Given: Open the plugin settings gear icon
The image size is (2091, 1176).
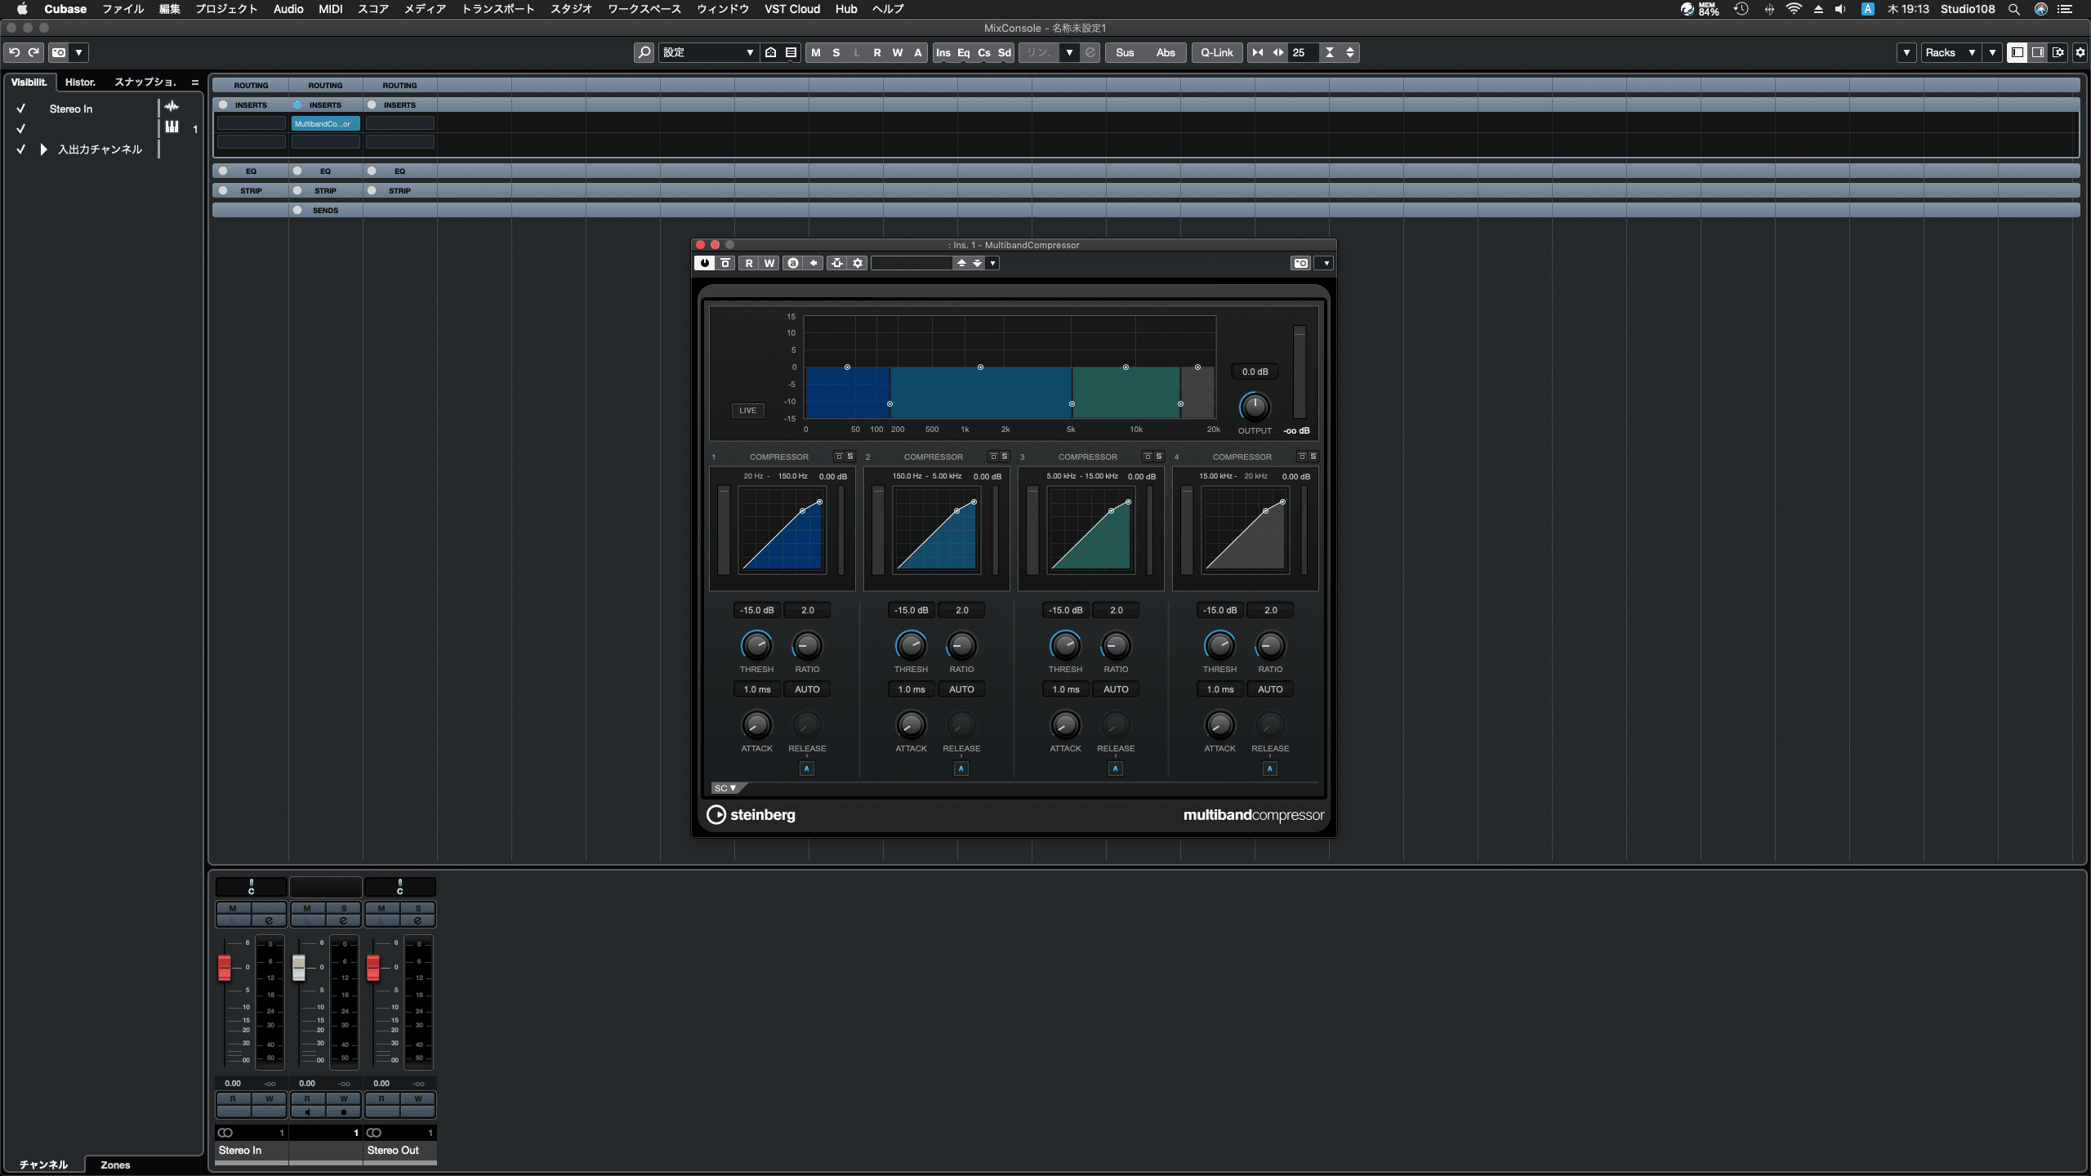Looking at the screenshot, I should 856,263.
